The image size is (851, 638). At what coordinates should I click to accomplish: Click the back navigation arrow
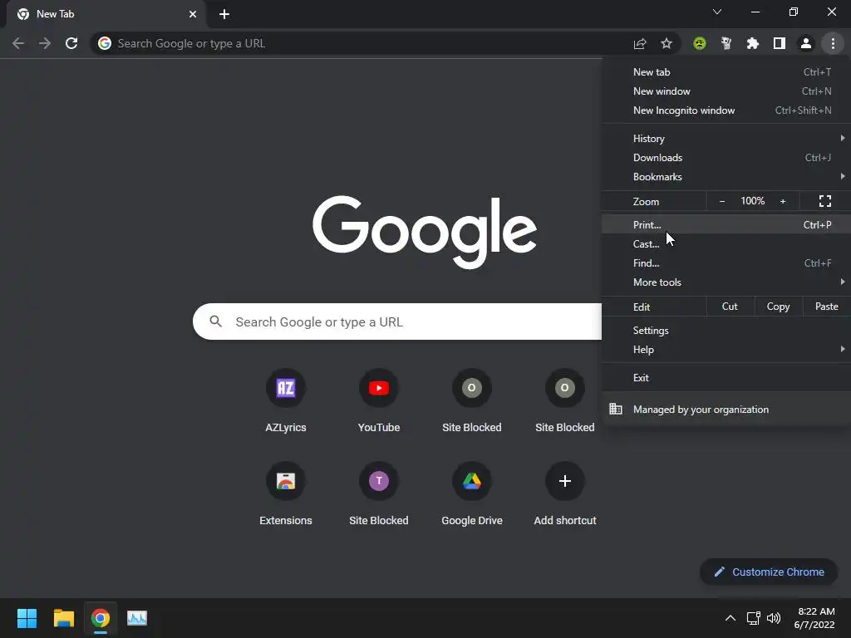pyautogui.click(x=18, y=43)
